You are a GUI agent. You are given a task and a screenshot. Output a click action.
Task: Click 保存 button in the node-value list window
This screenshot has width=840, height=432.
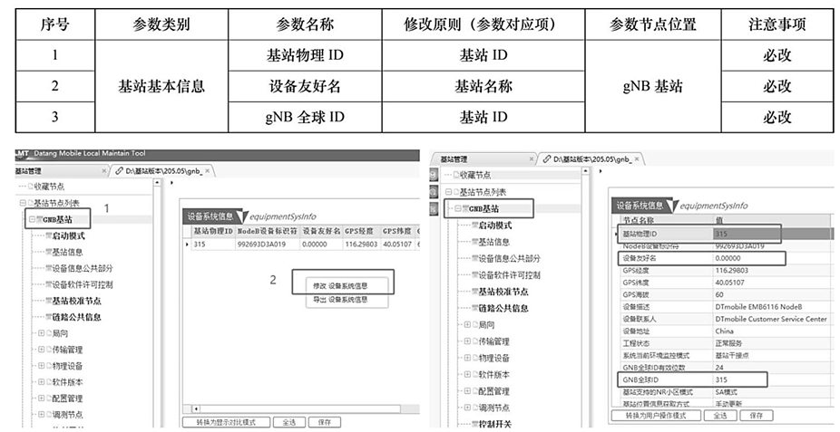(756, 416)
